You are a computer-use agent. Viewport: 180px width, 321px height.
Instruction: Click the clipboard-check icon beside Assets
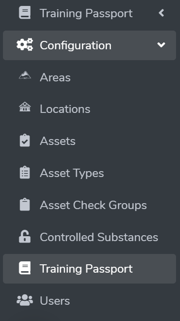[25, 141]
